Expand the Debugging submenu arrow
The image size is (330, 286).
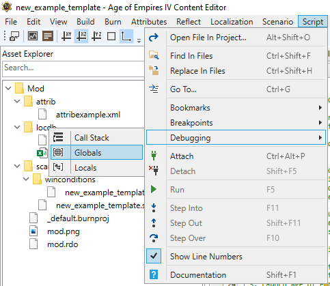(320, 138)
